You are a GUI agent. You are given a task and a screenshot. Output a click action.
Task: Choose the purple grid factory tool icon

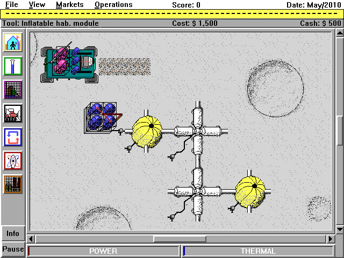click(x=13, y=90)
